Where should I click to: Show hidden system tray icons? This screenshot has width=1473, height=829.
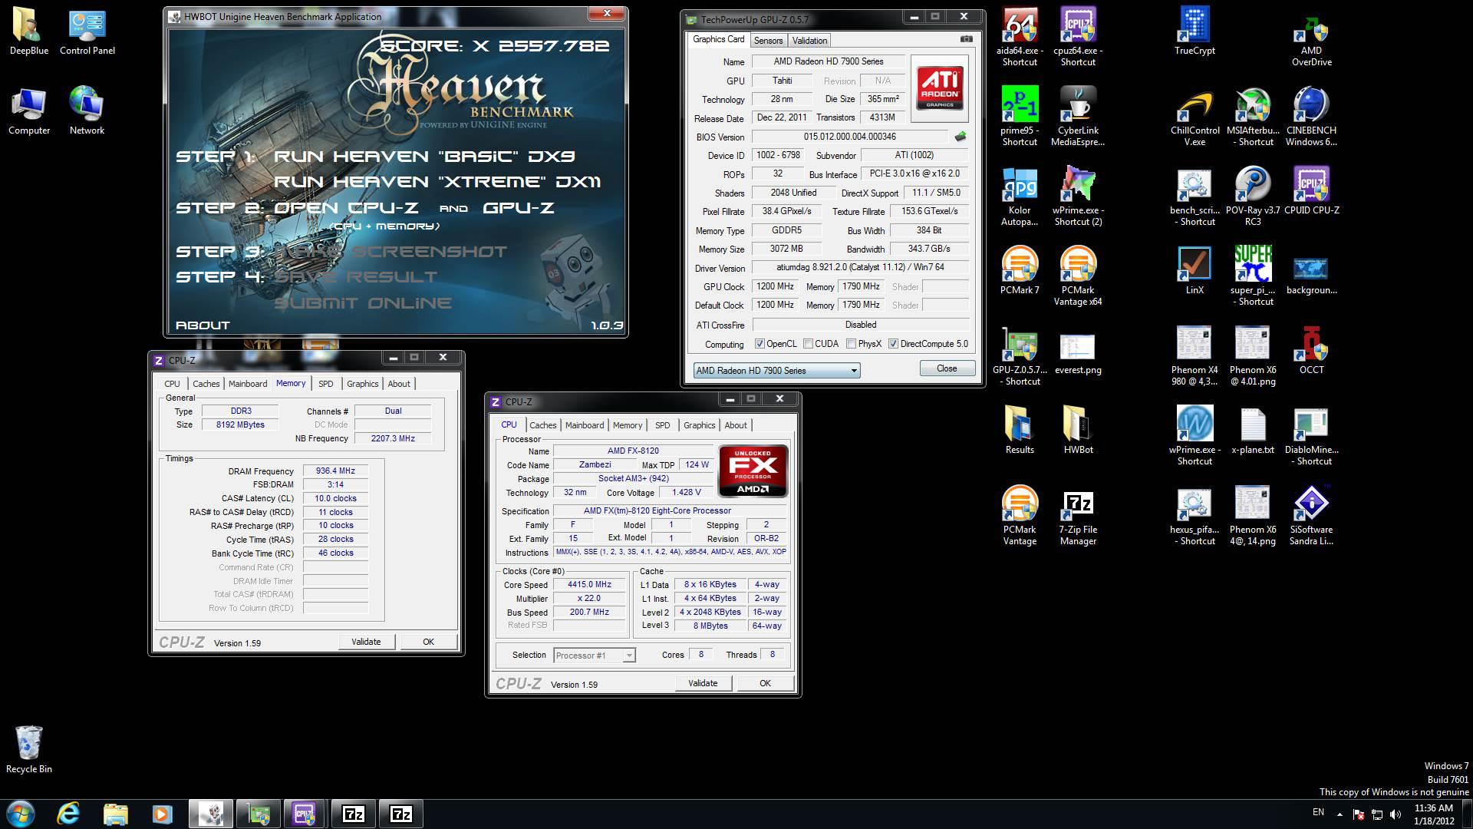point(1340,814)
